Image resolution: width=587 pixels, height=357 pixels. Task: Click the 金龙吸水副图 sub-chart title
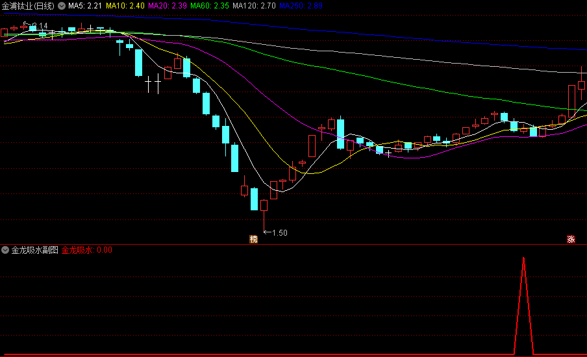(x=35, y=250)
